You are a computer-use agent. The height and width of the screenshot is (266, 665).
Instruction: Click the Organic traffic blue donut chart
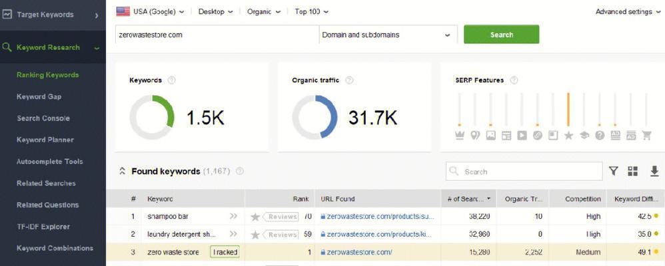(315, 117)
